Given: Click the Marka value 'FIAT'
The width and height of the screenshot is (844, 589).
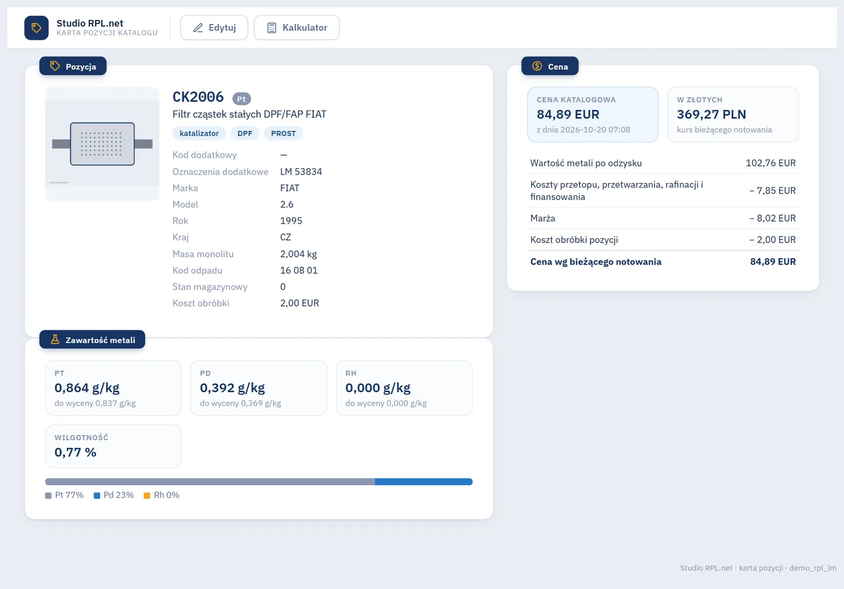Looking at the screenshot, I should [x=290, y=188].
